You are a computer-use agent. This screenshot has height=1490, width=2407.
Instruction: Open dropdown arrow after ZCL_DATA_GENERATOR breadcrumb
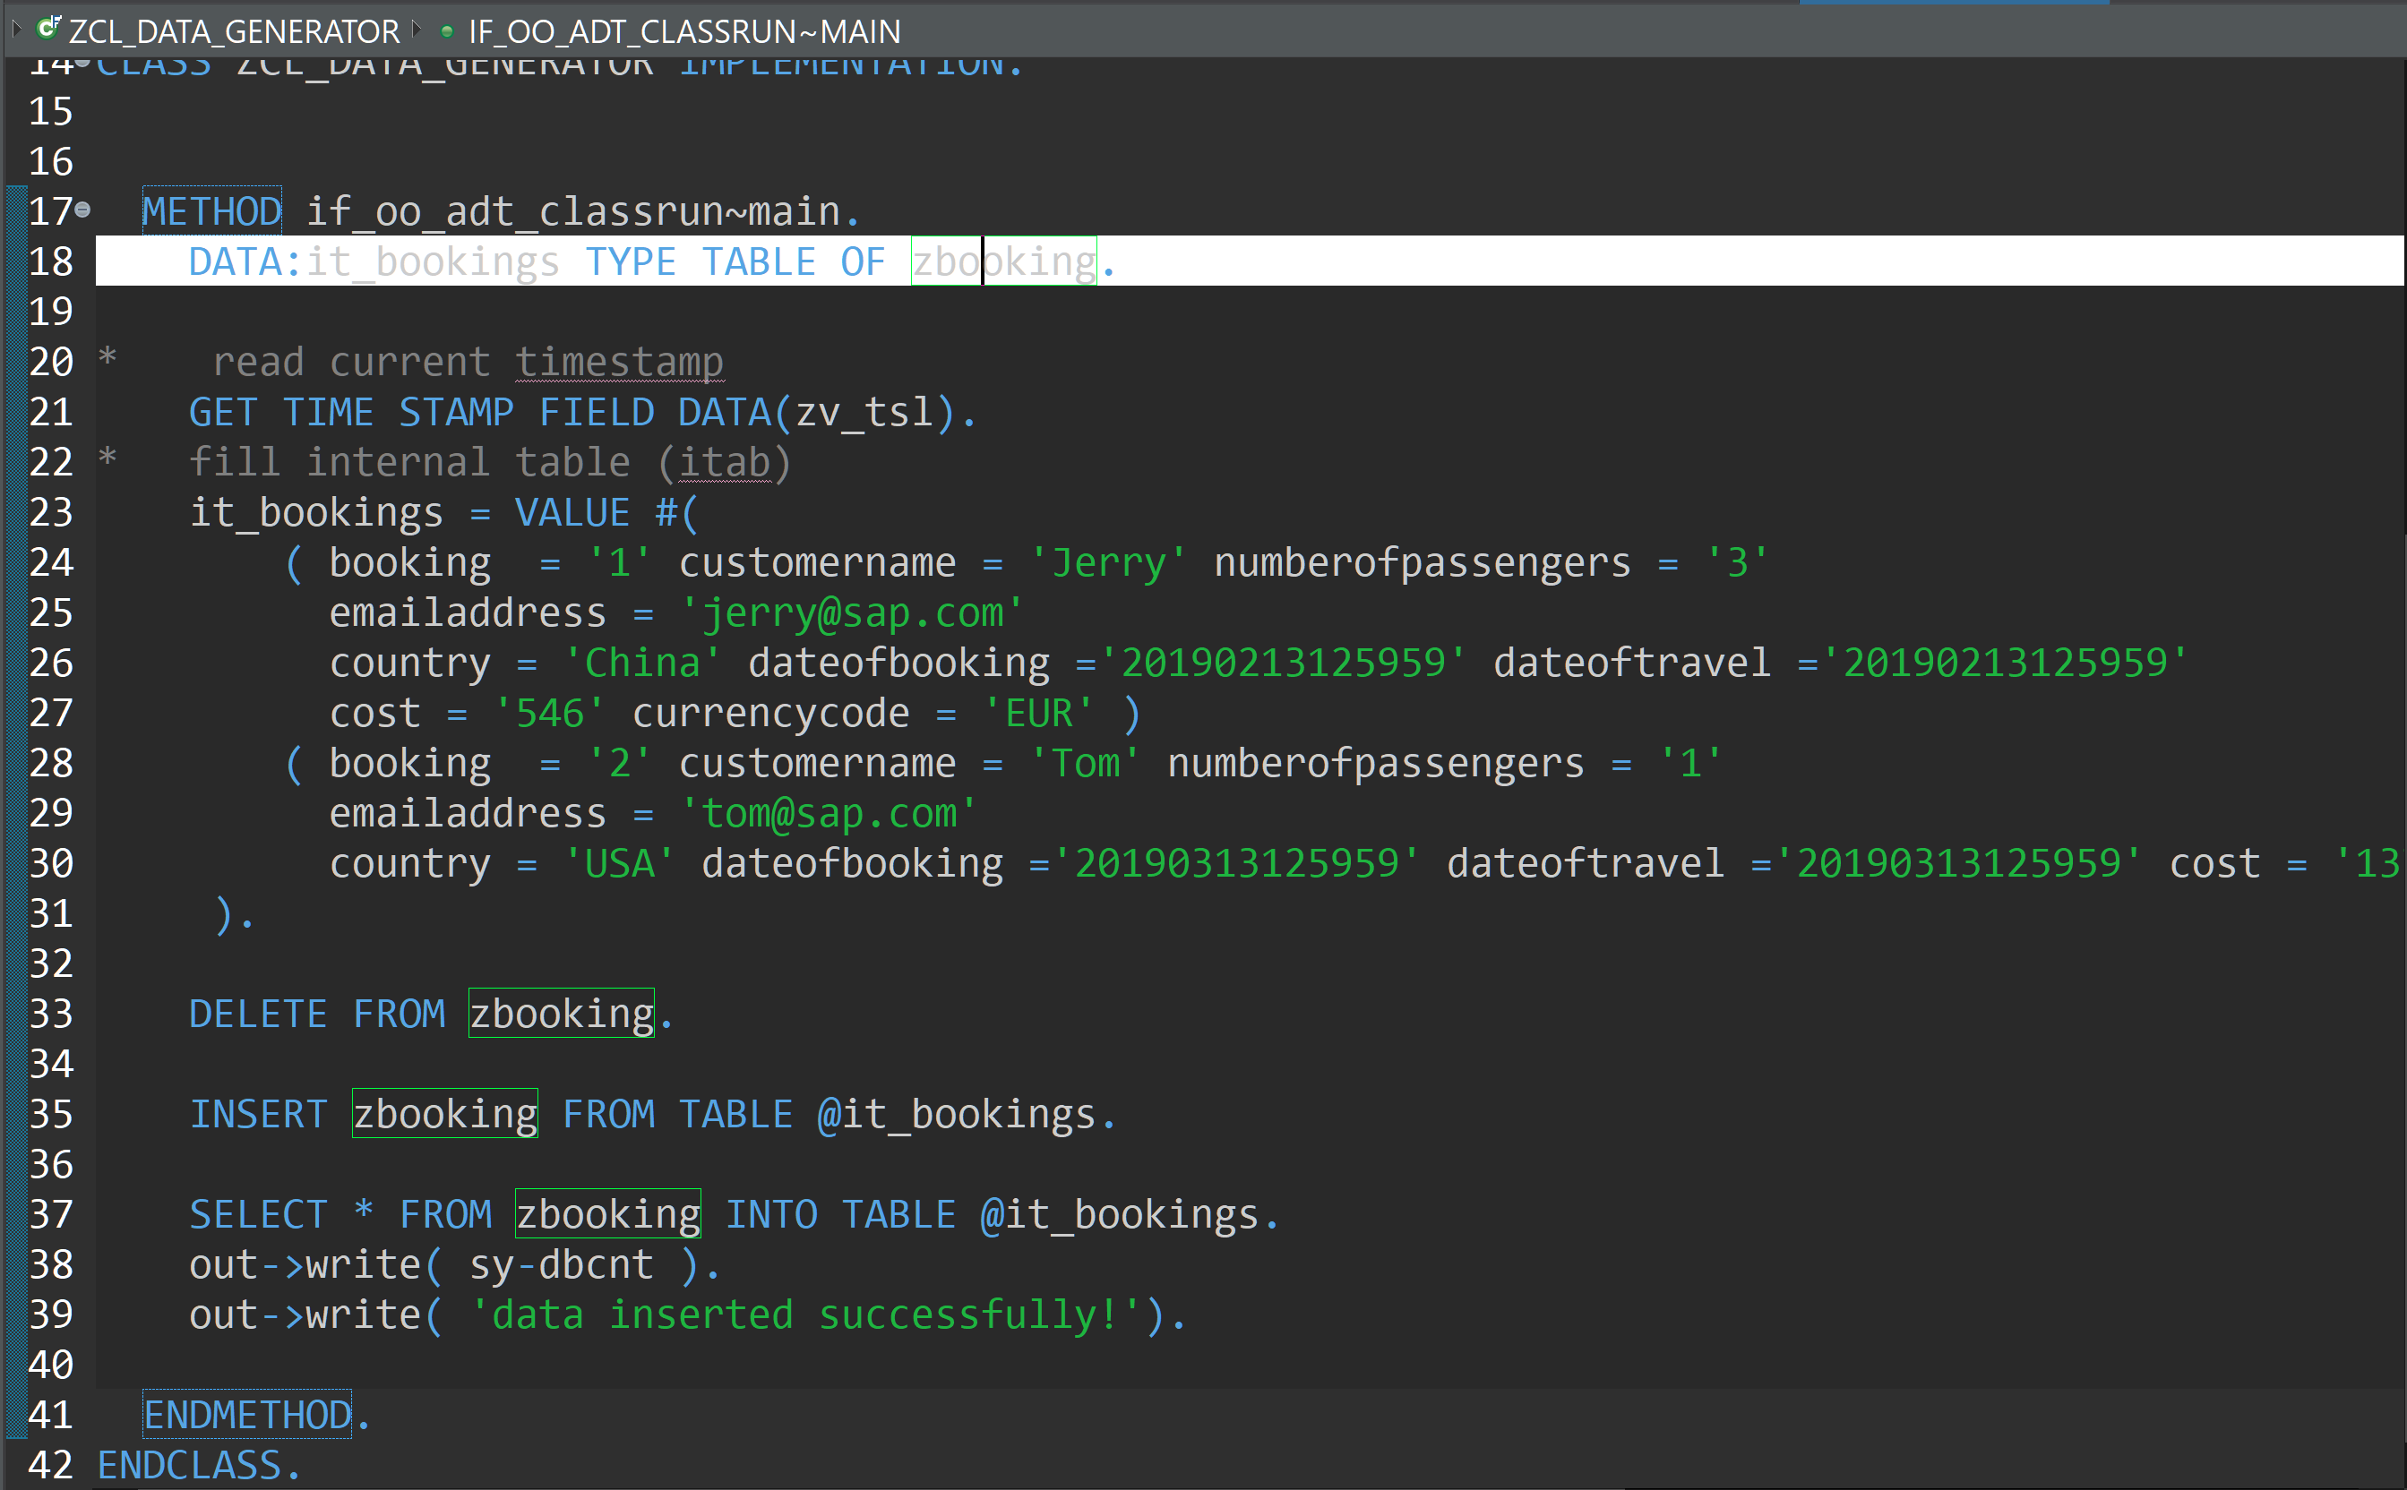pos(417,29)
